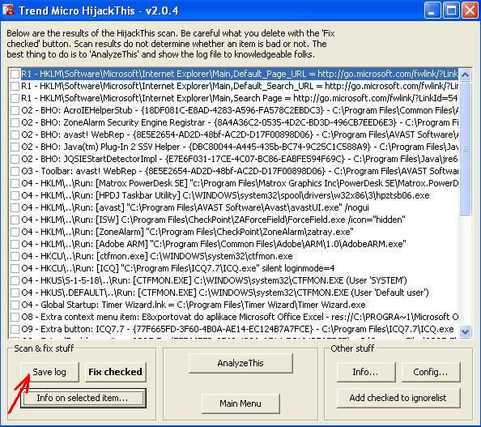Viewport: 481px width, 427px height.
Task: Open the Config... settings
Action: pos(431,372)
